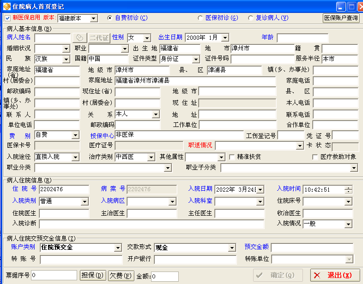Open the 交款形式 dropdown showing 现金
363x284 pixels.
tap(232, 248)
